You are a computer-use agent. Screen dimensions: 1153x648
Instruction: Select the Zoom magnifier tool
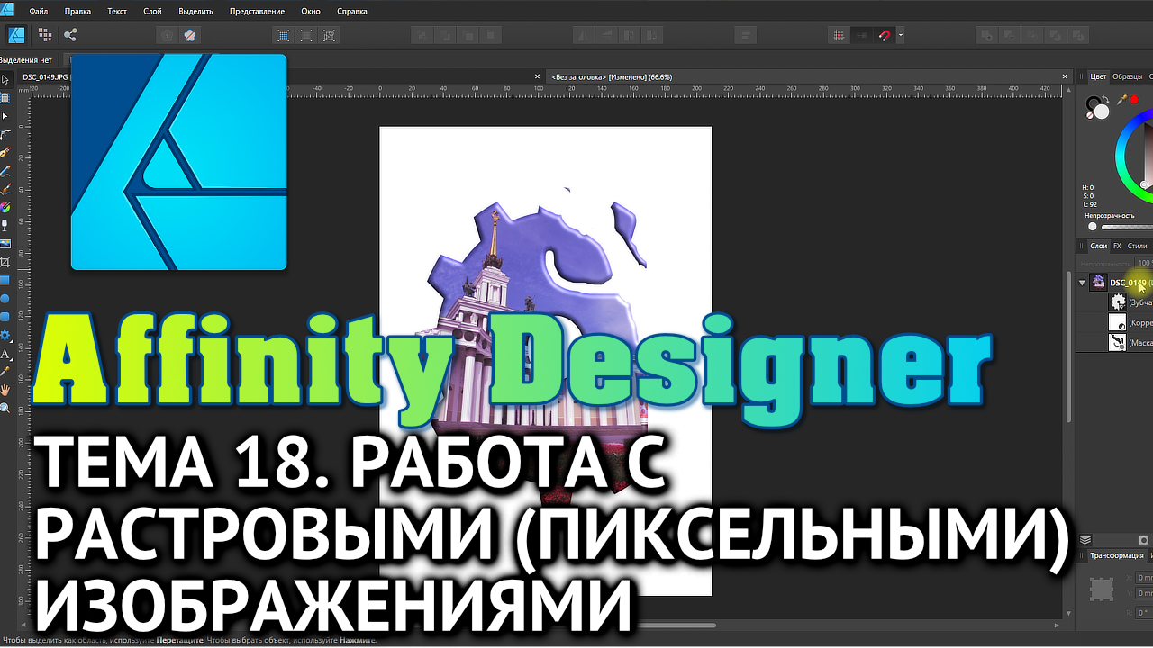click(5, 408)
